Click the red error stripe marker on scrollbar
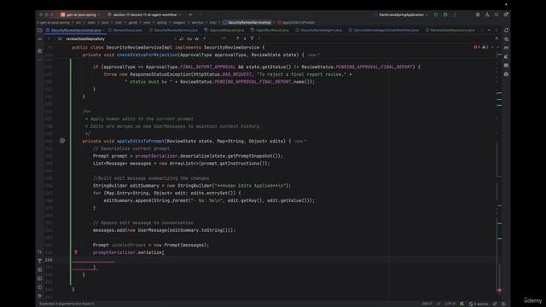 (x=499, y=290)
